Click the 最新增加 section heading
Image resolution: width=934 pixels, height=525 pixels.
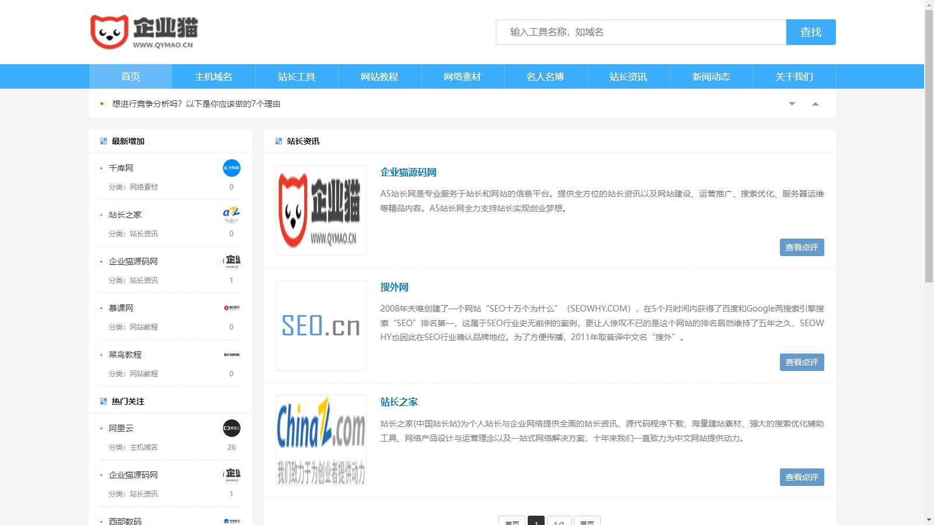point(128,141)
